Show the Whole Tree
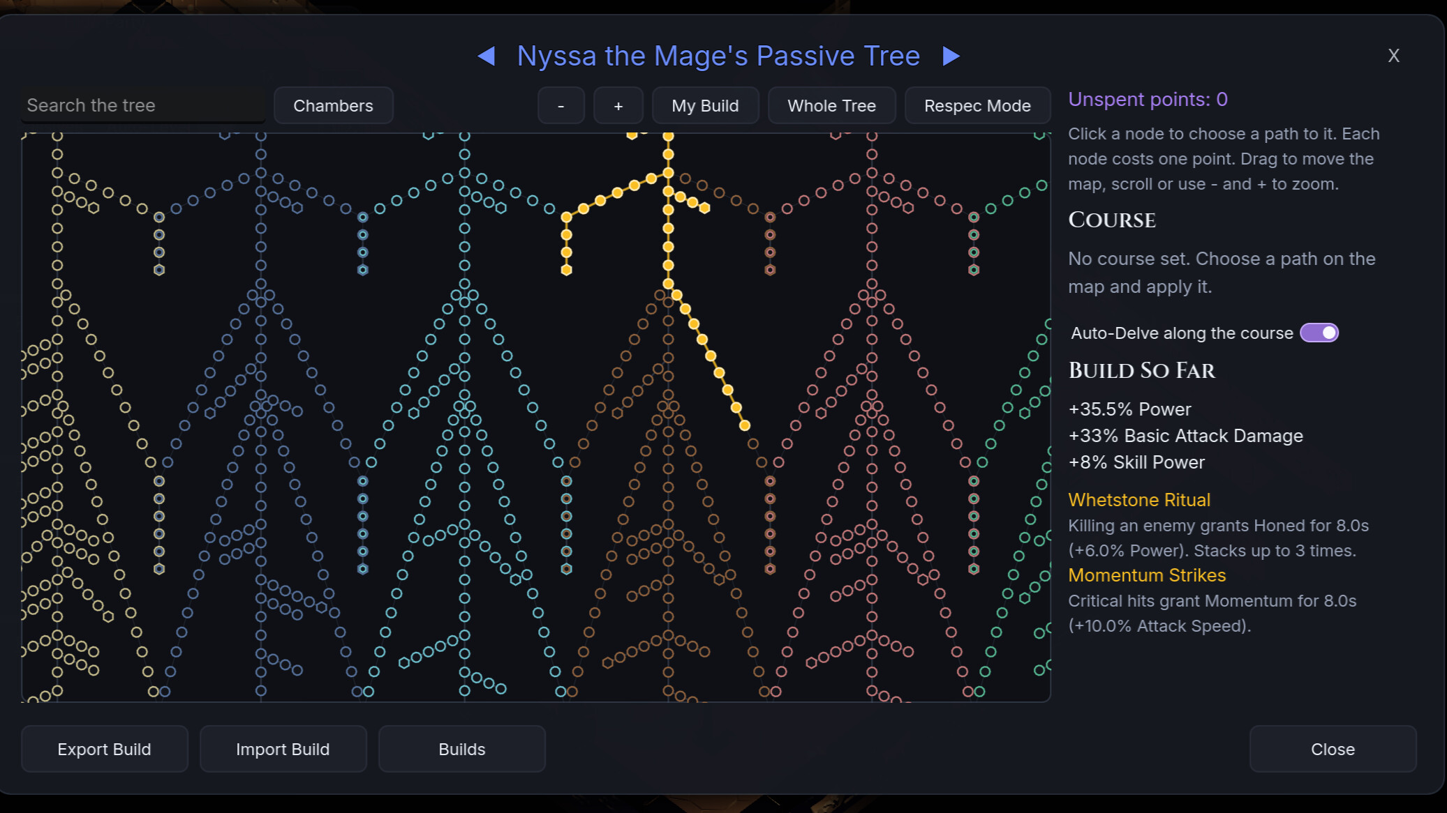Viewport: 1447px width, 813px height. click(x=831, y=106)
